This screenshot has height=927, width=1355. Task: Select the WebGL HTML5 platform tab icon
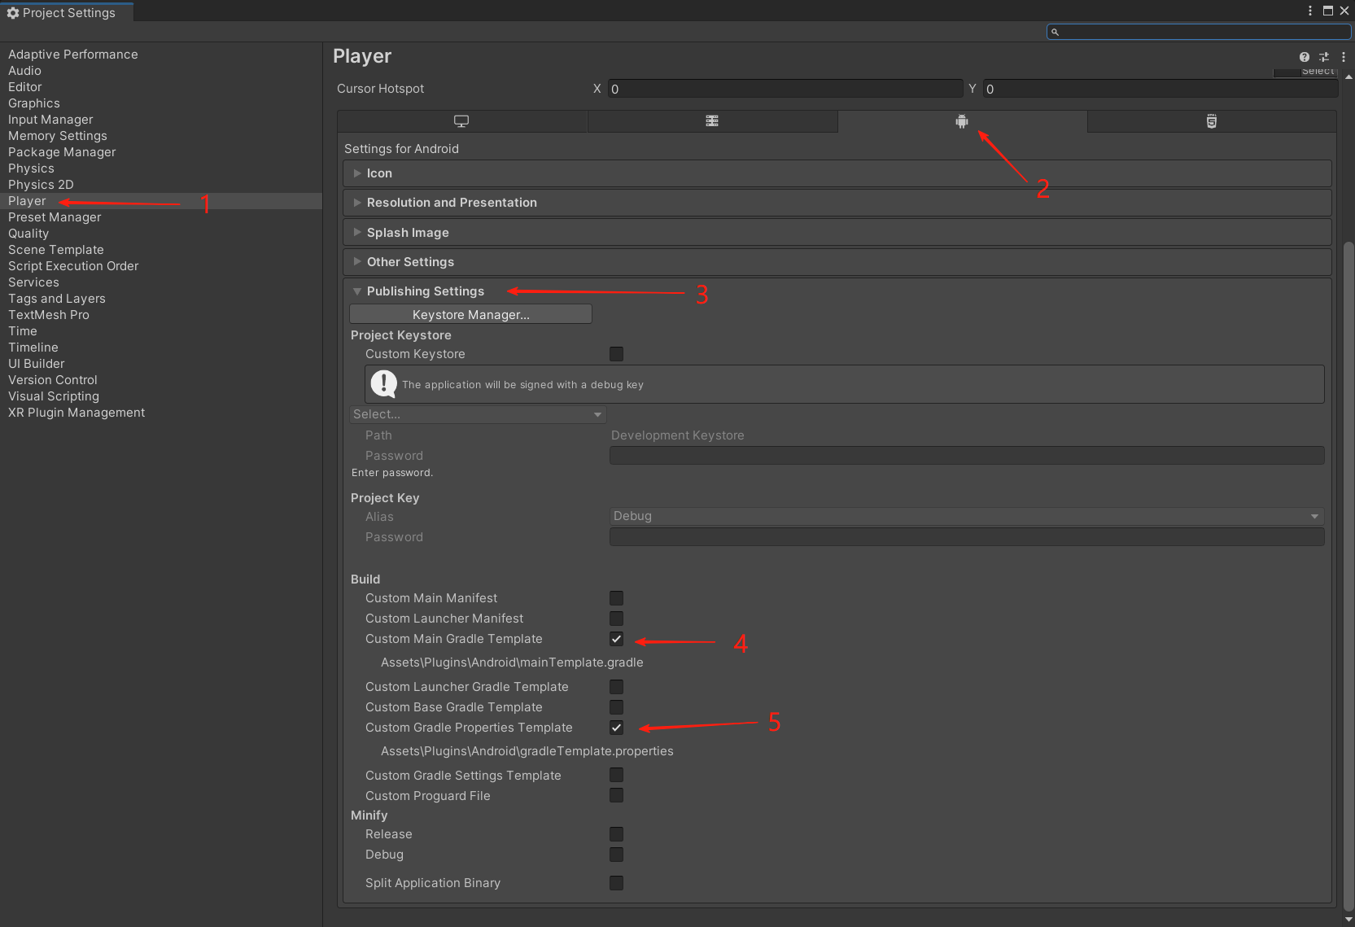coord(1212,121)
